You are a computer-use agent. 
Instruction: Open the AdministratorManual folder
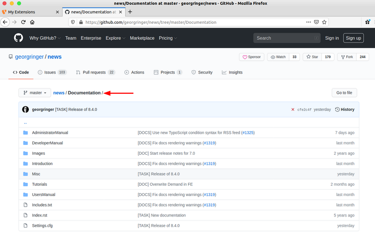pos(50,132)
